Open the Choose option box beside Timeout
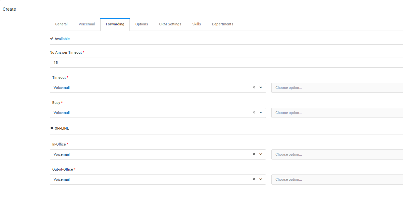Screen dimensions: 403x209 point(337,88)
